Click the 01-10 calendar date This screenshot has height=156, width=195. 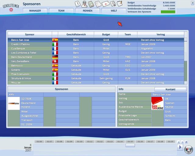click(x=80, y=142)
